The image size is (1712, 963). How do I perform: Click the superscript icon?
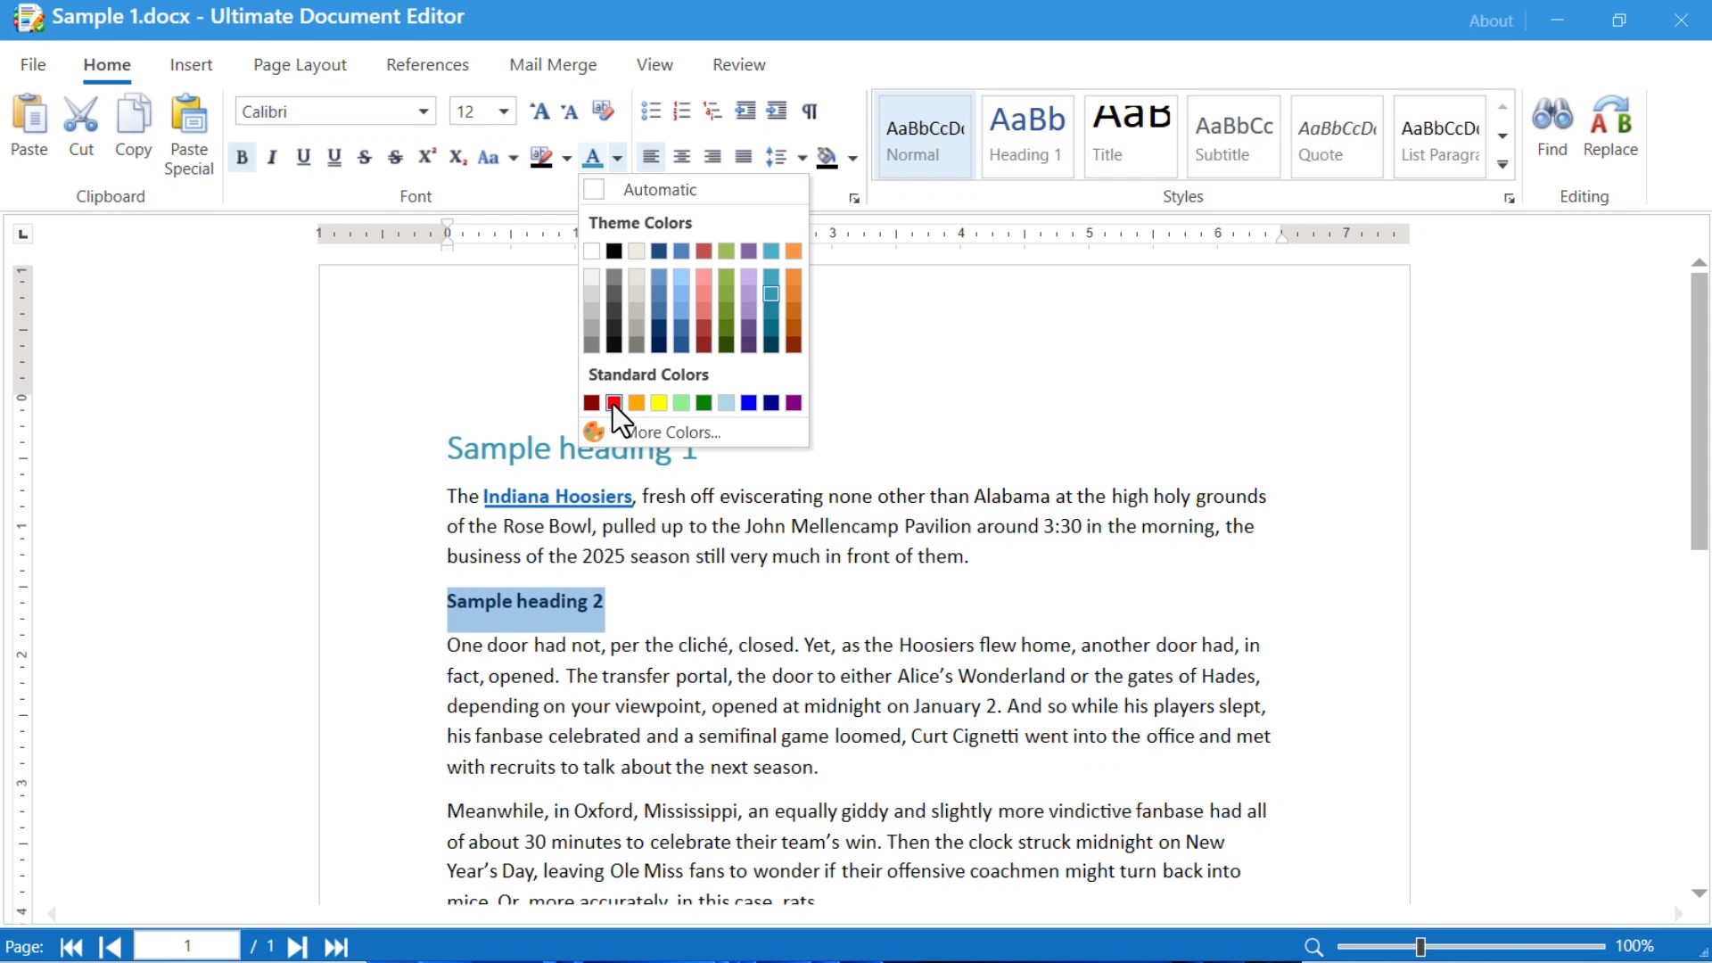coord(427,157)
